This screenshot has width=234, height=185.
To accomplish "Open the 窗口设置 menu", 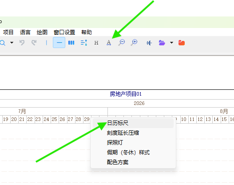I will click(x=64, y=32).
